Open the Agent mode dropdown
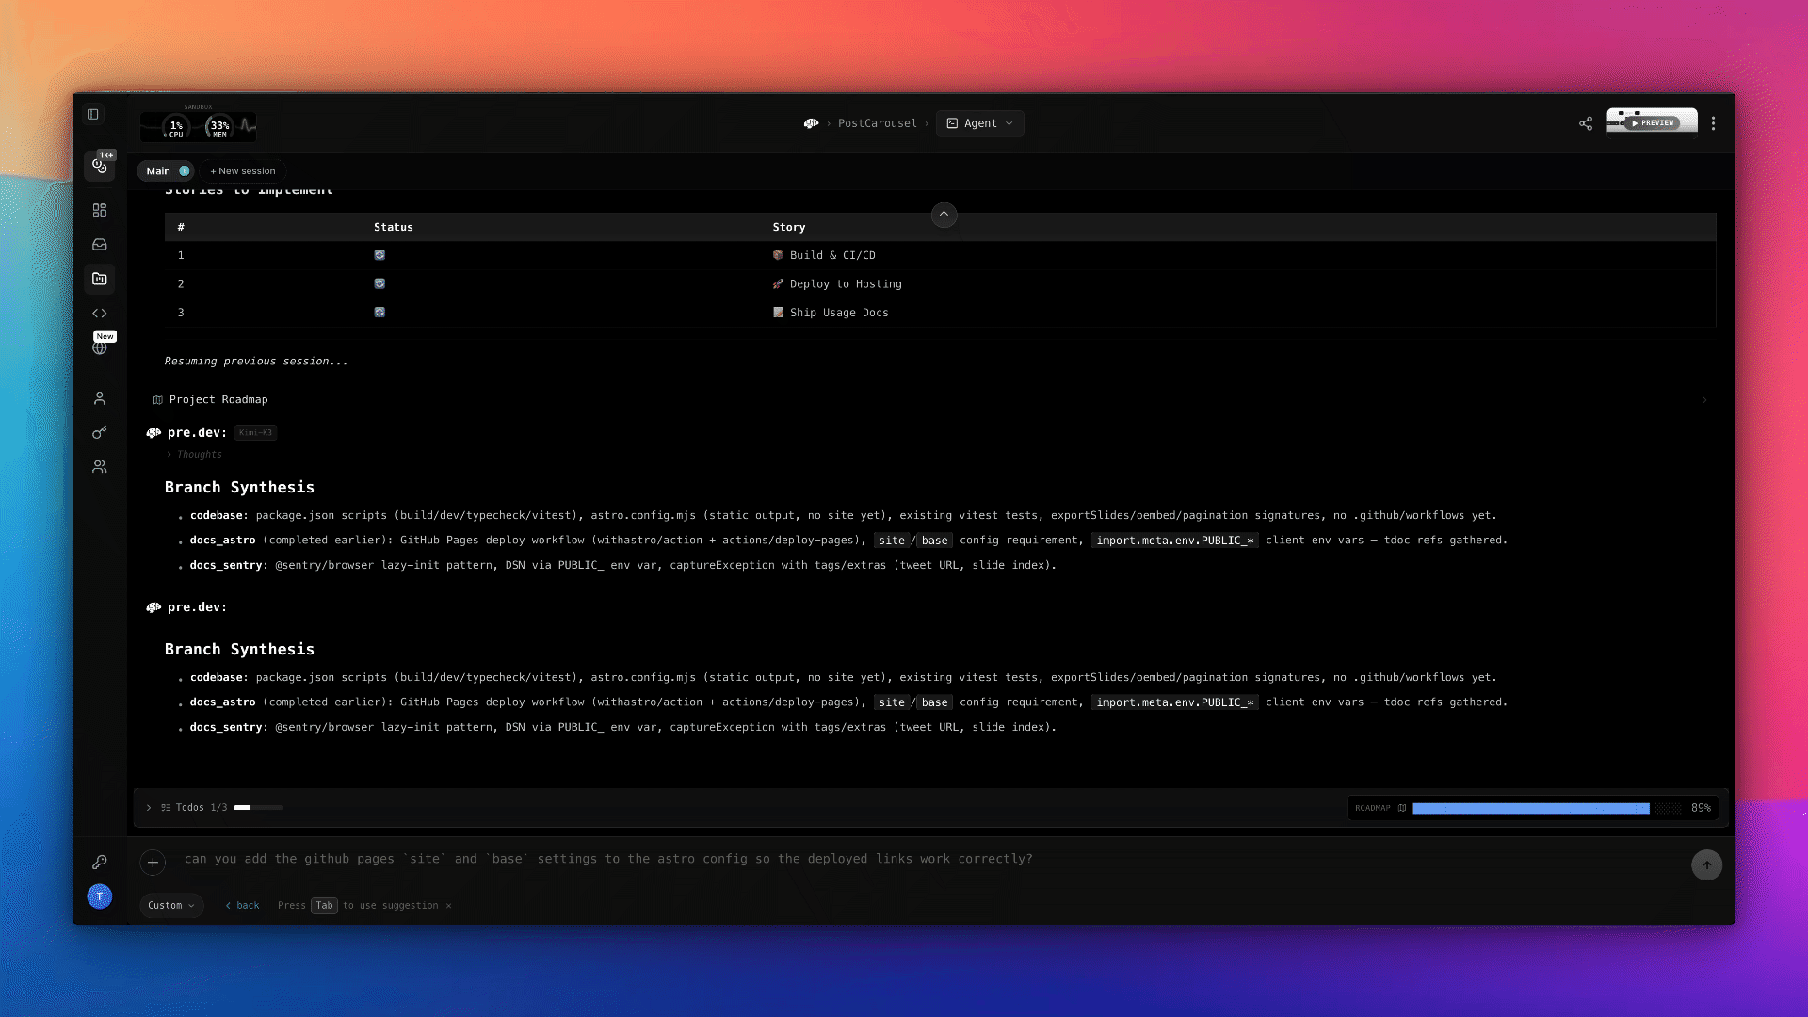The height and width of the screenshot is (1017, 1808). pyautogui.click(x=979, y=123)
